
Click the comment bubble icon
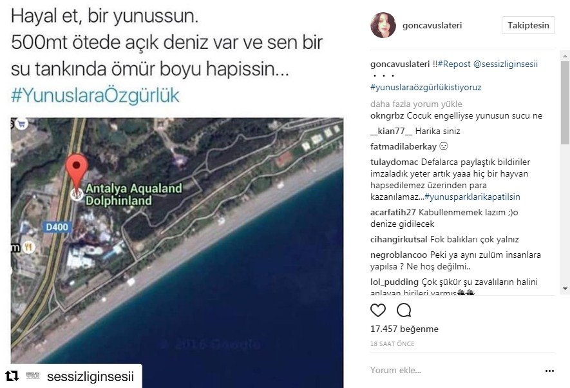[x=404, y=310]
